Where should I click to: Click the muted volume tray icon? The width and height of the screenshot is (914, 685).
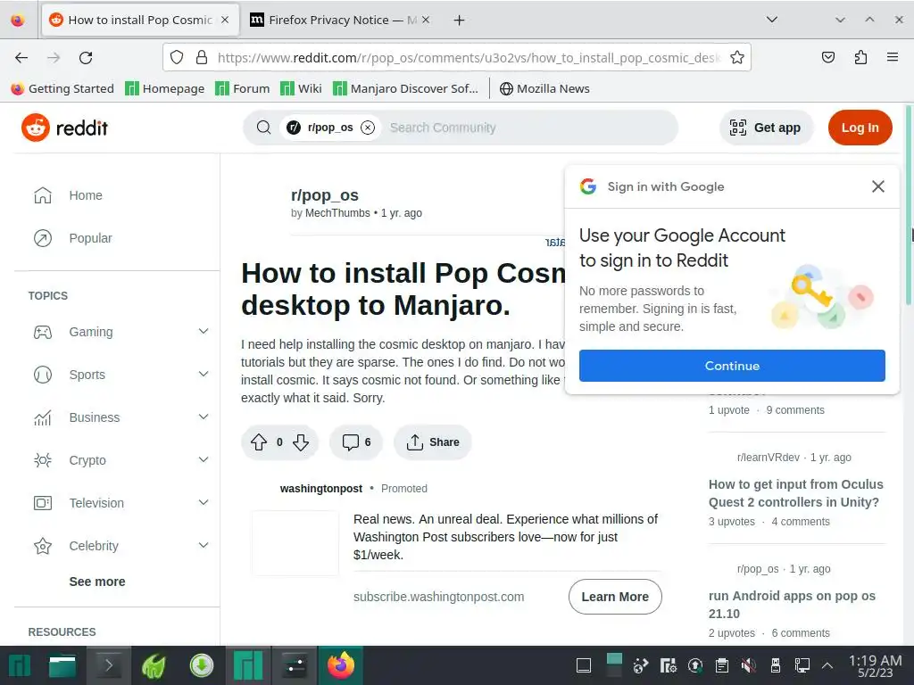tap(749, 665)
